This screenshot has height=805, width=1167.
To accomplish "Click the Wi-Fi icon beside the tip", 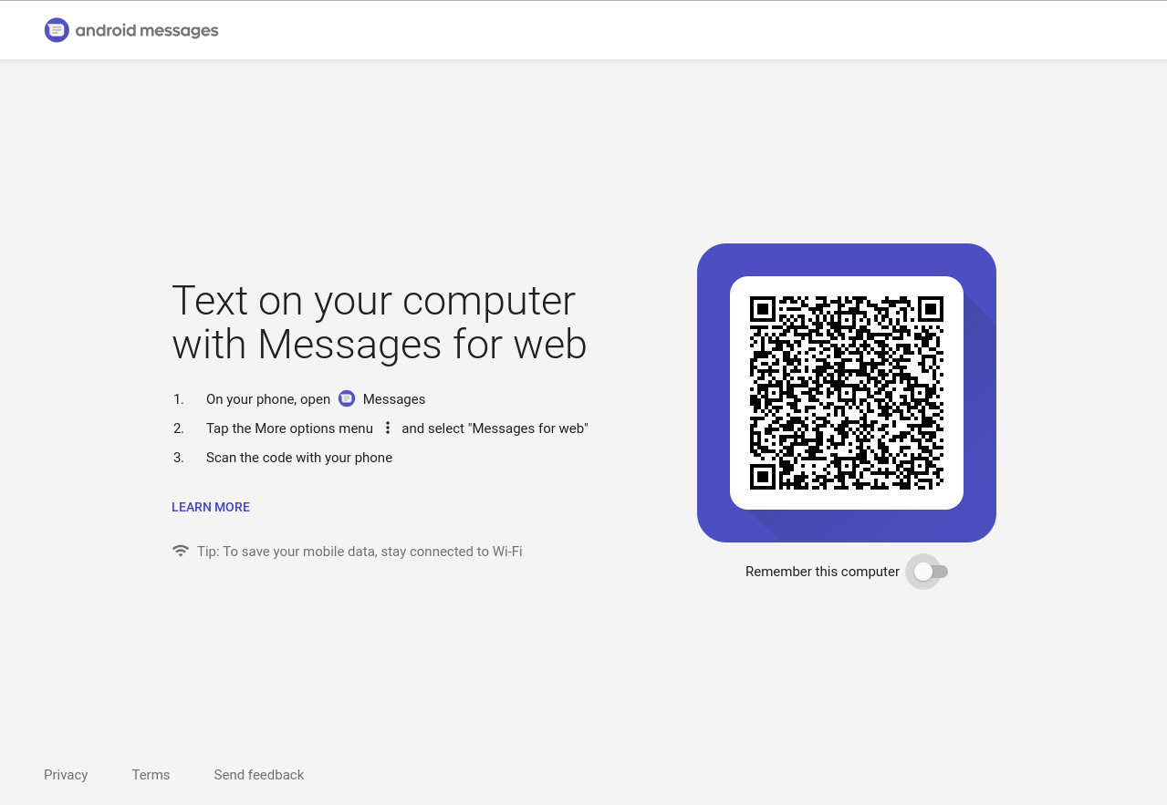I will click(181, 551).
